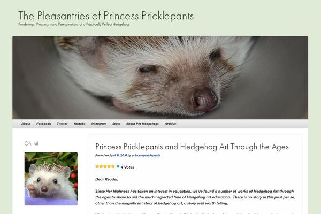
Task: Click the third rating star
Action: tap(105, 166)
